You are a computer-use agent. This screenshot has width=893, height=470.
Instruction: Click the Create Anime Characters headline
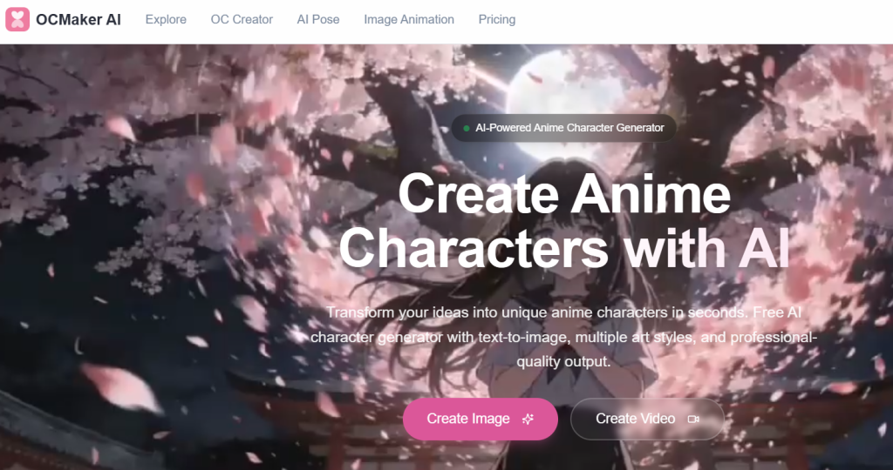point(563,221)
